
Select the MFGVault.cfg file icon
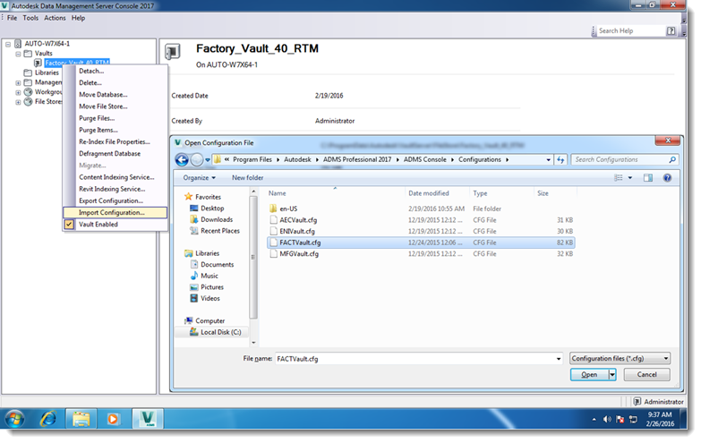(x=274, y=254)
